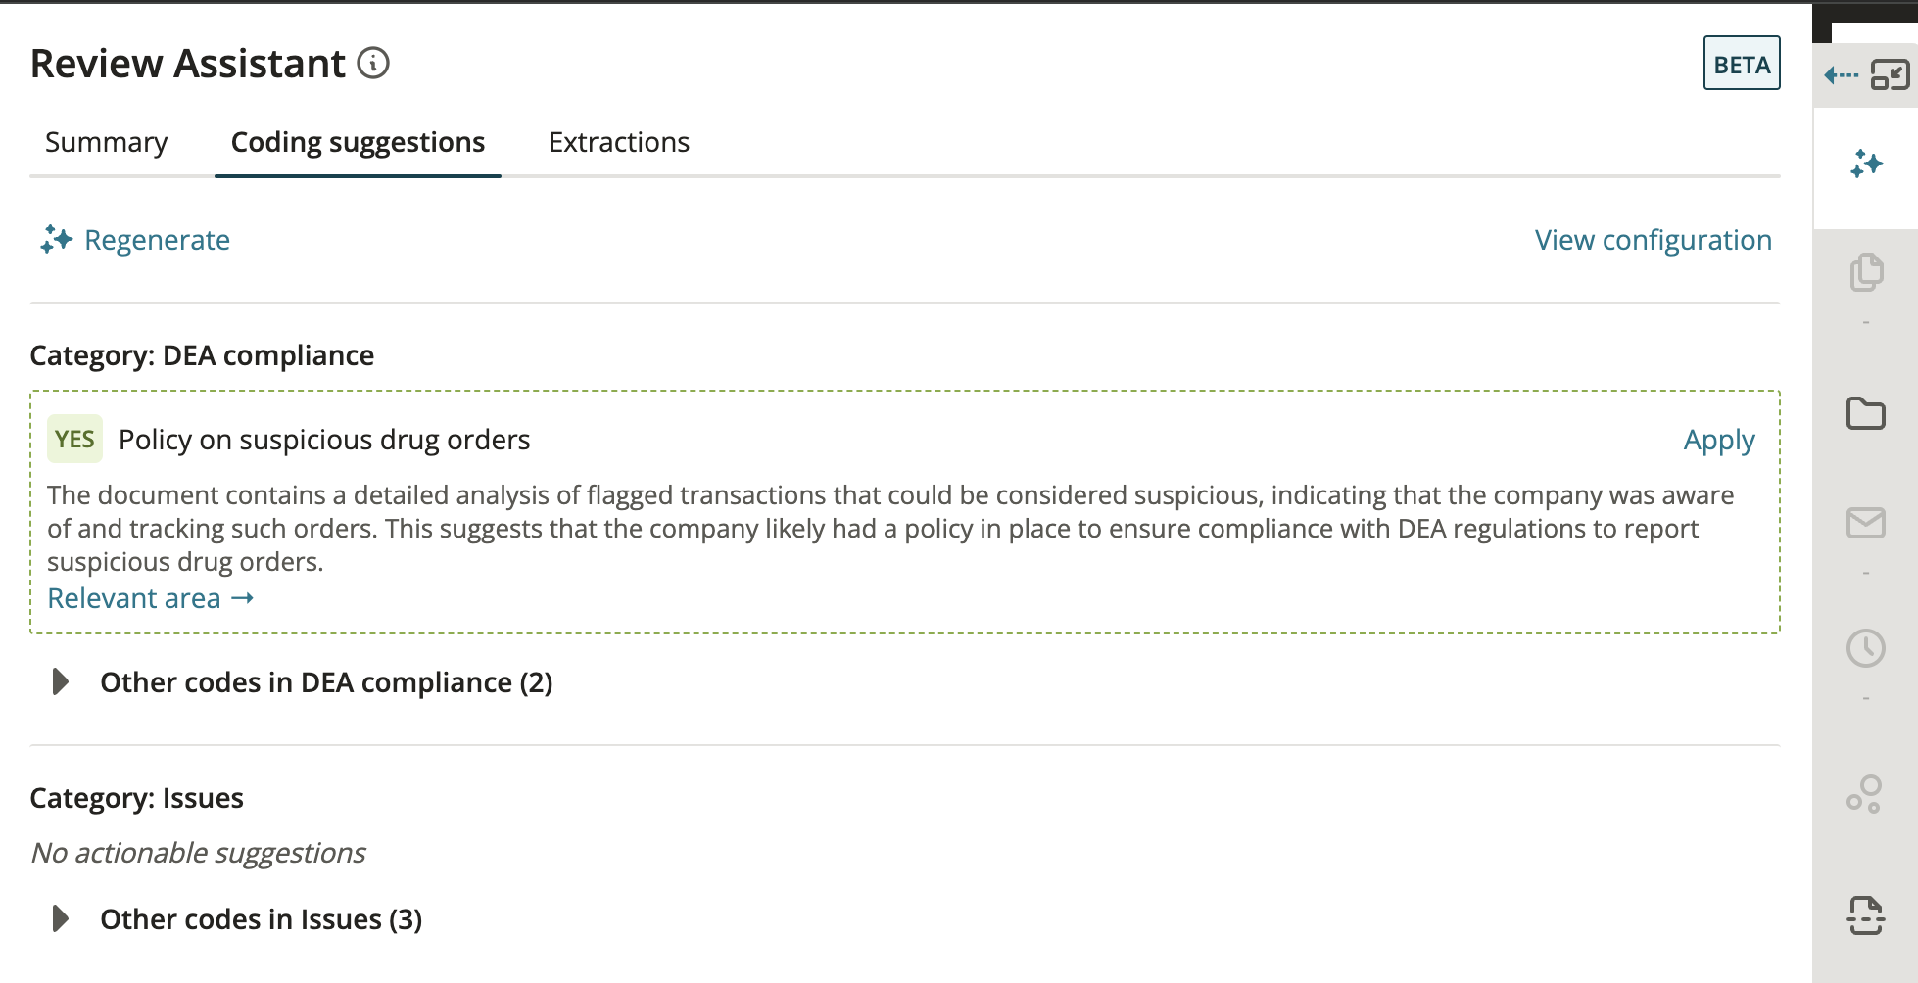Viewport: 1918px width, 983px height.
Task: Switch to the Summary tab
Action: coord(105,142)
